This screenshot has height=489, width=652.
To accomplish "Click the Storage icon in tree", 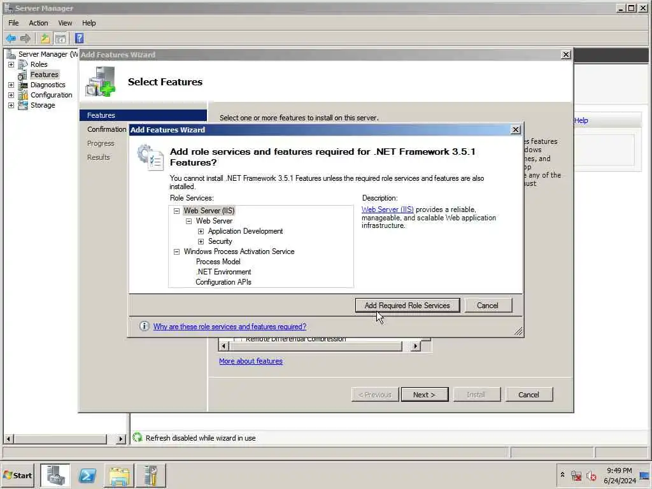I will [23, 105].
